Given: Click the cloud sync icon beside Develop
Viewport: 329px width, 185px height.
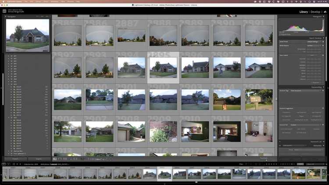Looking at the screenshot, I should click(x=325, y=12).
